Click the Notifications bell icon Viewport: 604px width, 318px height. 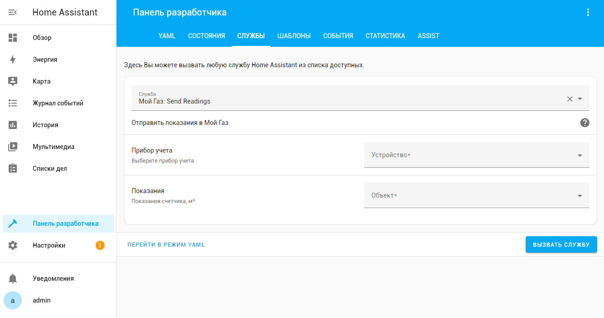13,278
